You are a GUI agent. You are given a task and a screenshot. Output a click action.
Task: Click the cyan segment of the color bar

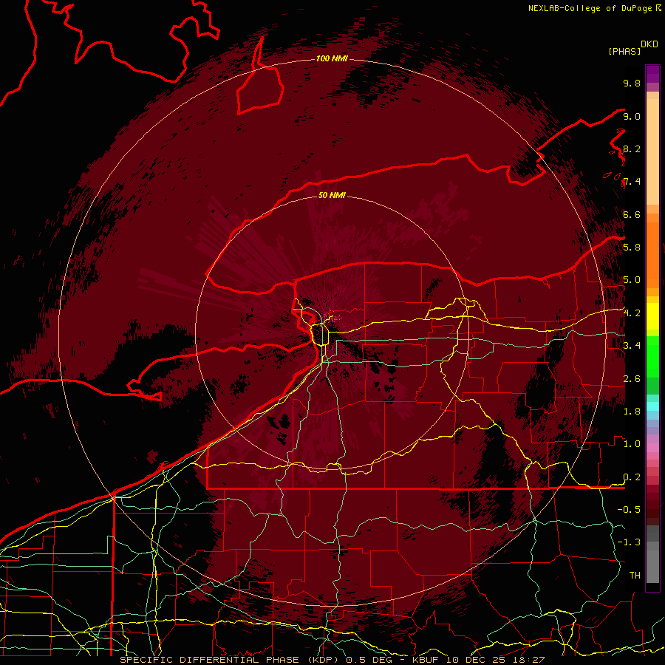(652, 406)
